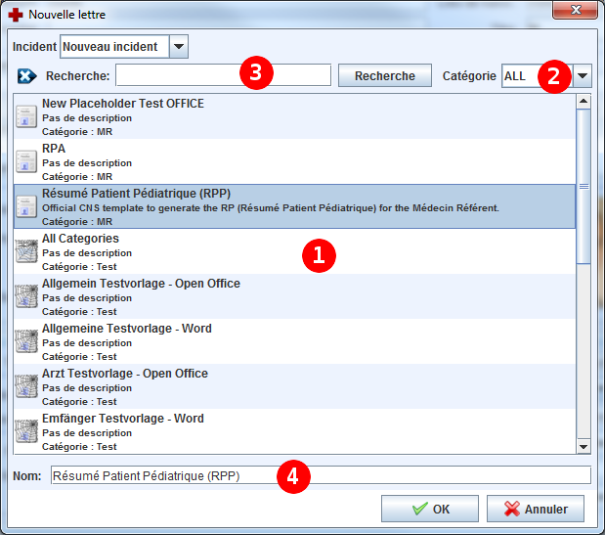
Task: Click the Allgemein Testvorlage Open Office icon
Action: click(26, 297)
